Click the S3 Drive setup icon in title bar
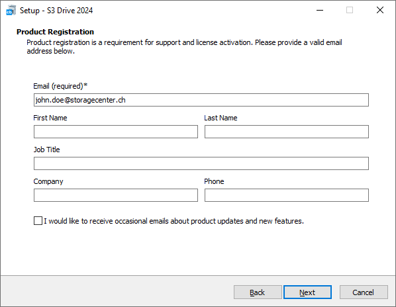The height and width of the screenshot is (307, 396). tap(11, 11)
